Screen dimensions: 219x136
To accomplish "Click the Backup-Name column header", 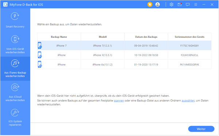I will (59, 37).
